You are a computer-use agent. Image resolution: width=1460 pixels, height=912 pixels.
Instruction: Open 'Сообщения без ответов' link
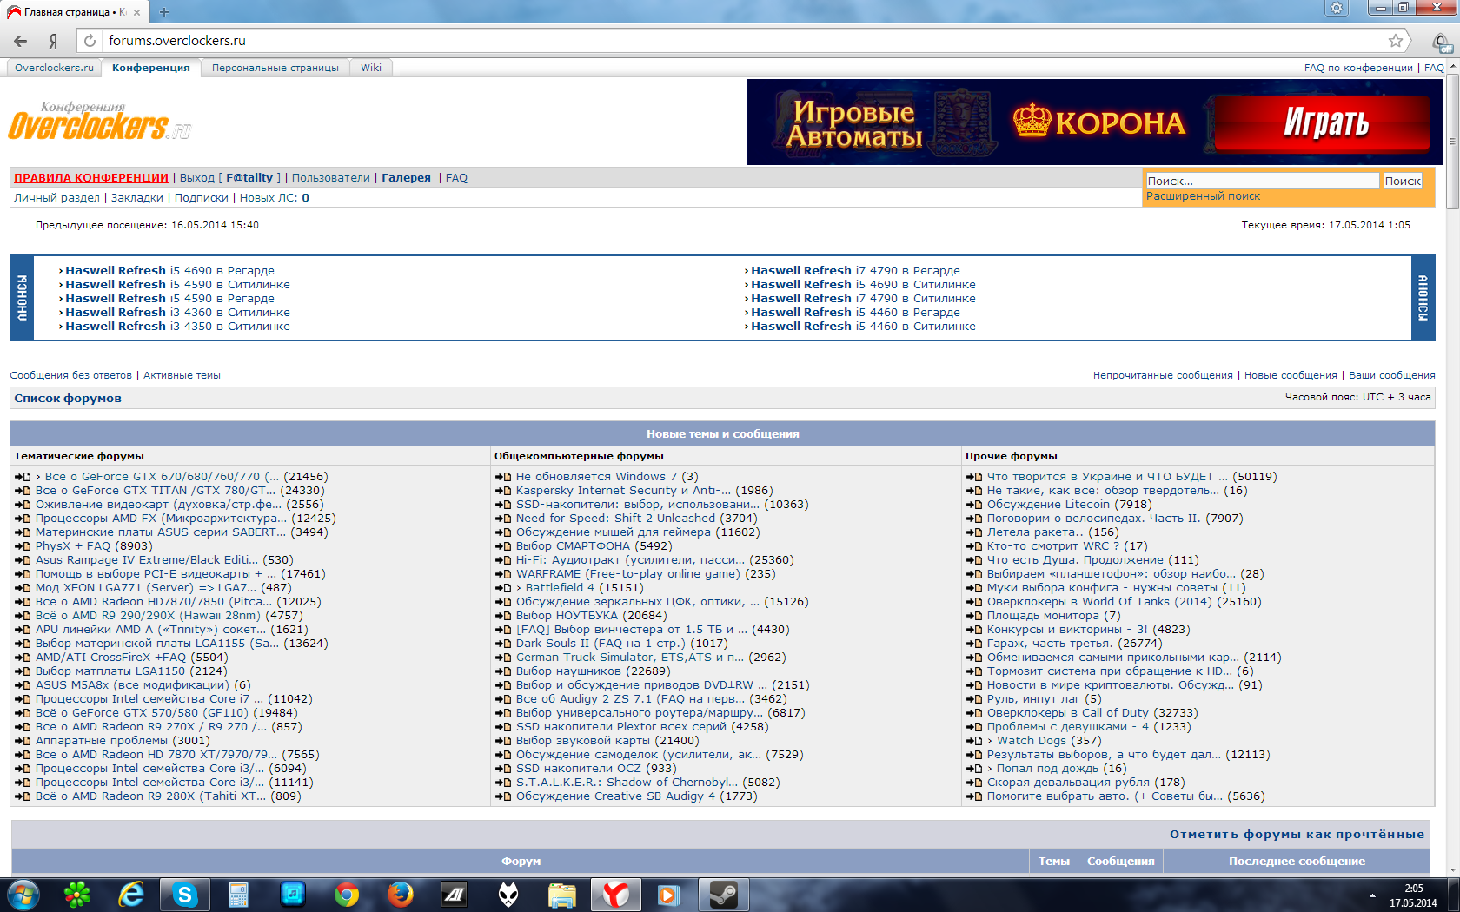71,375
